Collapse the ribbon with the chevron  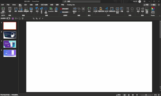(x=160, y=16)
